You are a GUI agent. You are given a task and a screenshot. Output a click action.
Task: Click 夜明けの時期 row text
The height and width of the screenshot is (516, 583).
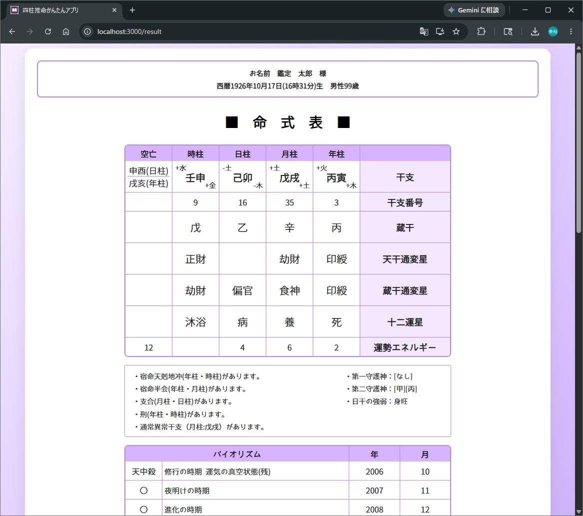coord(187,490)
